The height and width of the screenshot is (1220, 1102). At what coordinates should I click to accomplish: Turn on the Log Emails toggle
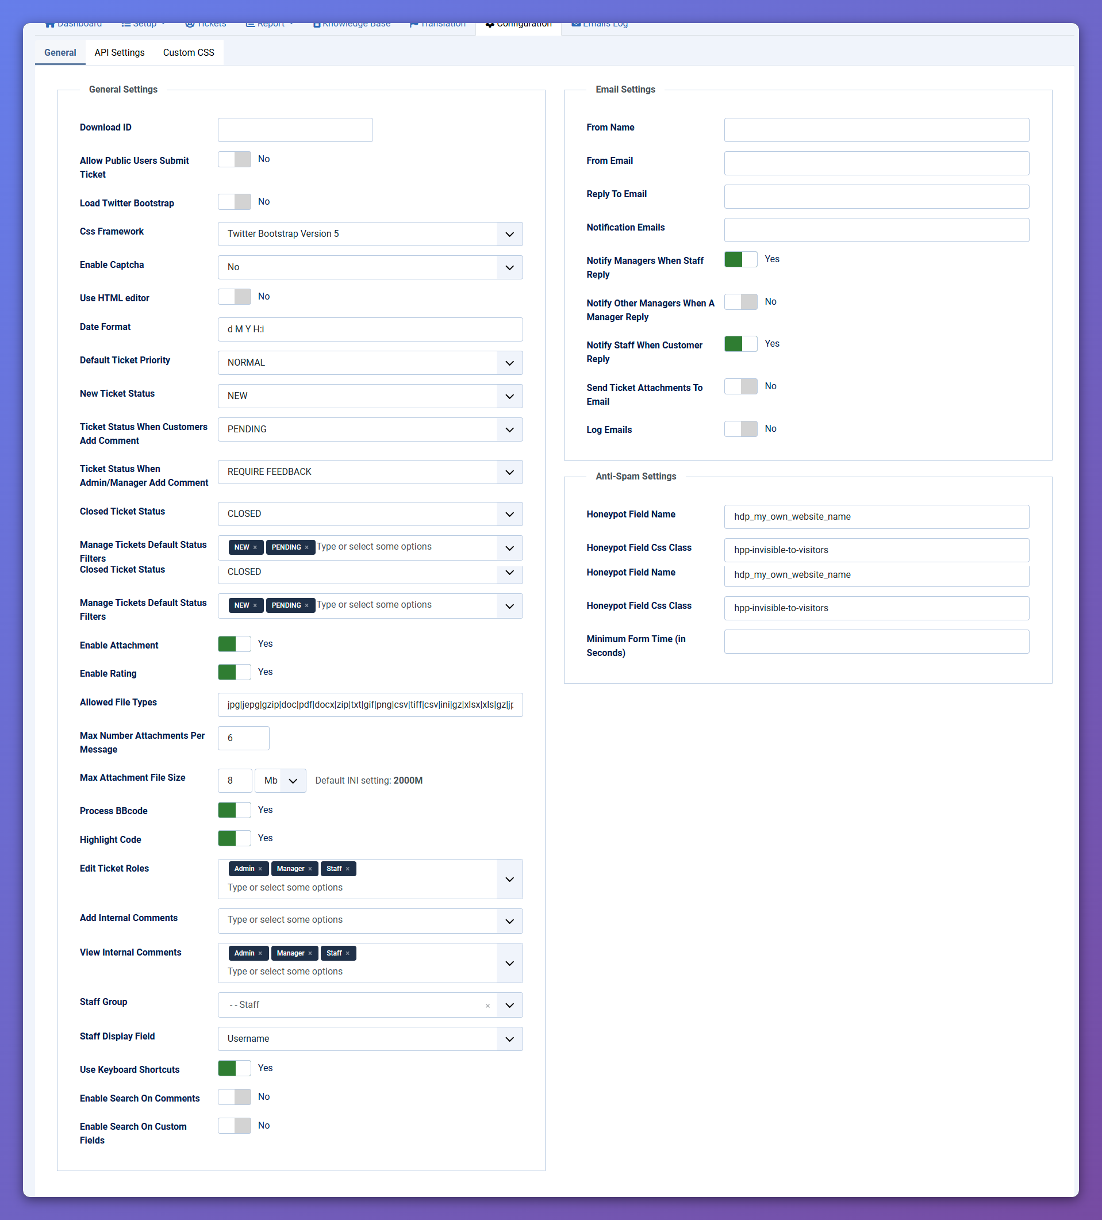pyautogui.click(x=740, y=429)
